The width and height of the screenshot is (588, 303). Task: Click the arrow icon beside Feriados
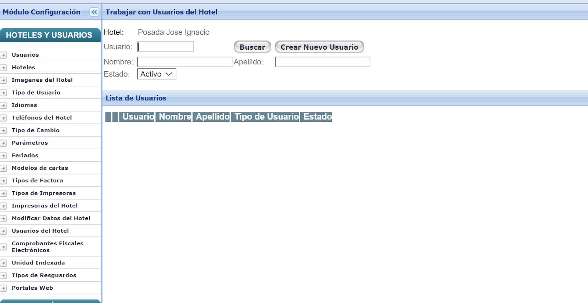pyautogui.click(x=4, y=156)
